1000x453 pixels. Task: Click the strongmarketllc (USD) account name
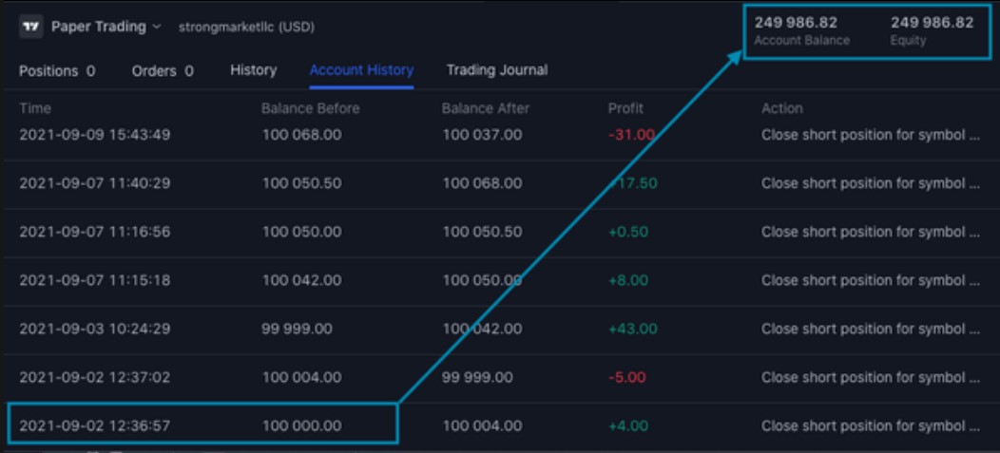246,28
